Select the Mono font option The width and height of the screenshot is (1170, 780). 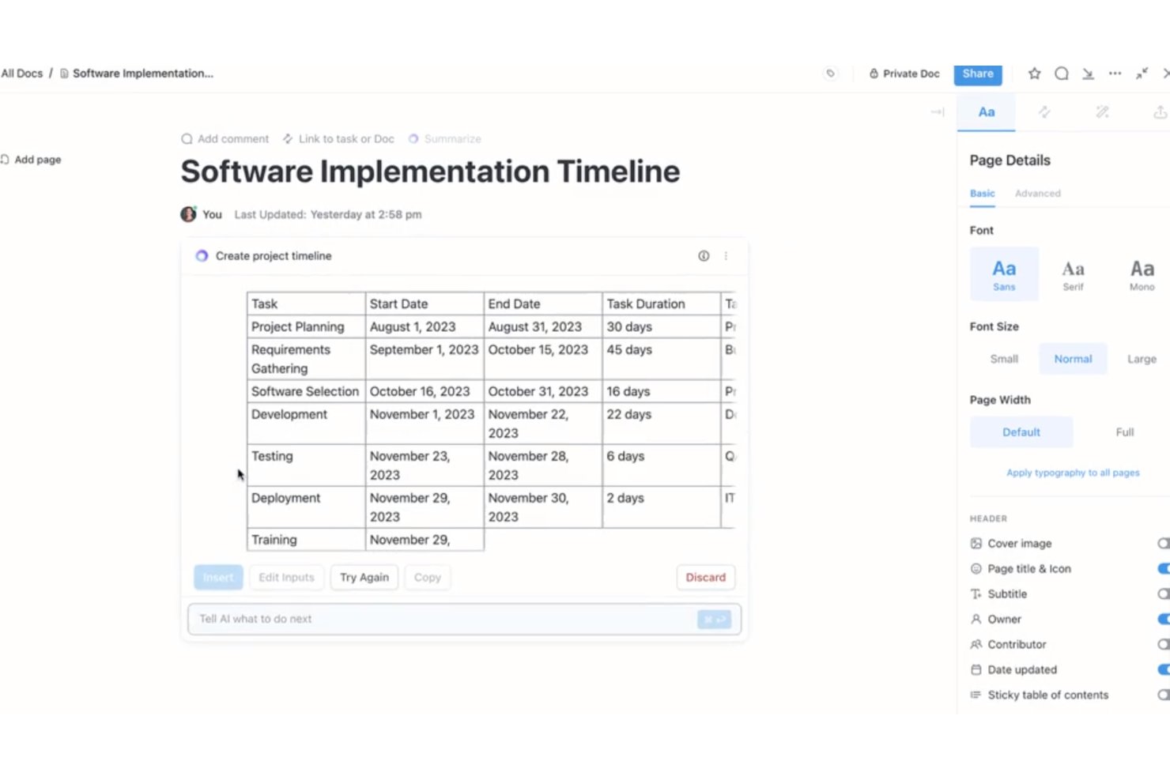1142,273
